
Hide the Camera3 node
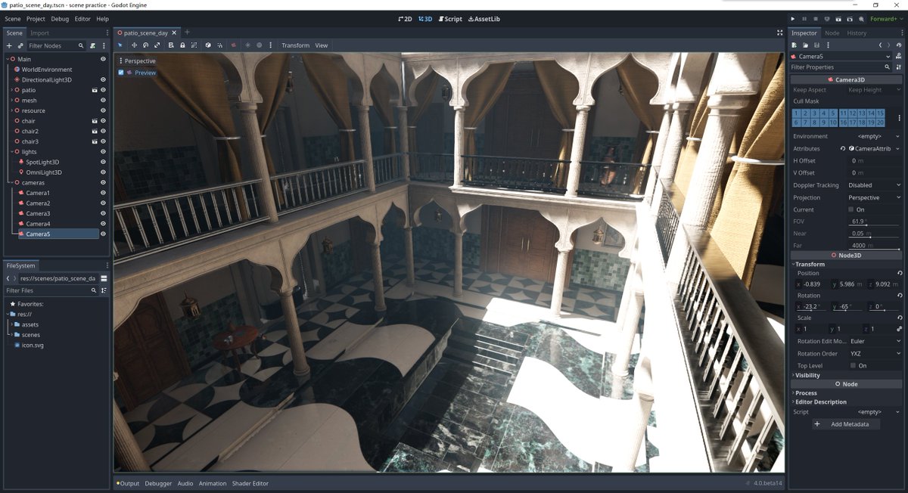coord(103,213)
